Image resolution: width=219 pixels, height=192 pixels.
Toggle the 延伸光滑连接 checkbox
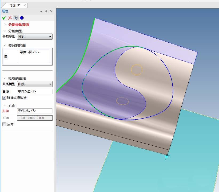pyautogui.click(x=4, y=98)
